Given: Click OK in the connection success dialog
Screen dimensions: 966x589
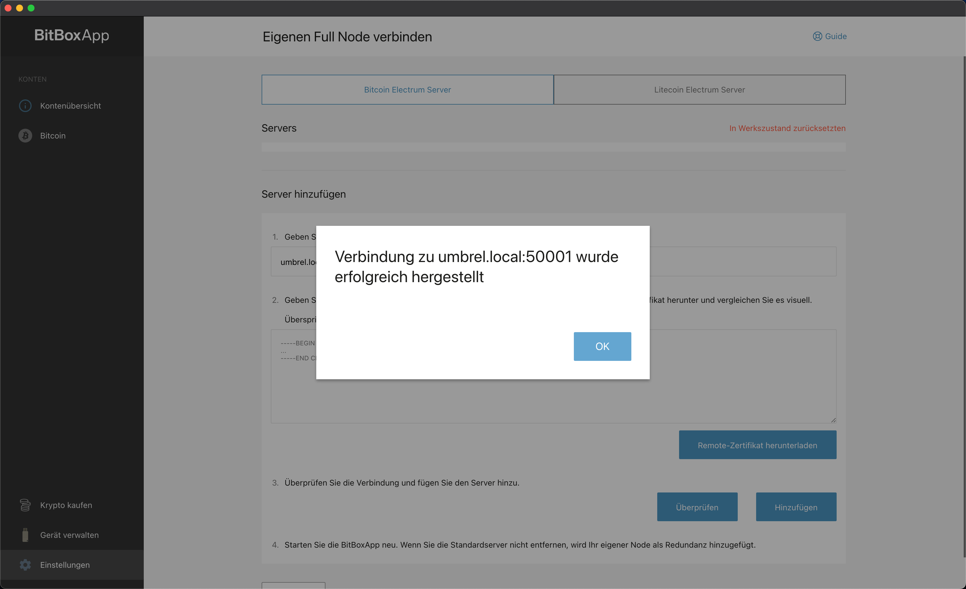Looking at the screenshot, I should [x=602, y=347].
